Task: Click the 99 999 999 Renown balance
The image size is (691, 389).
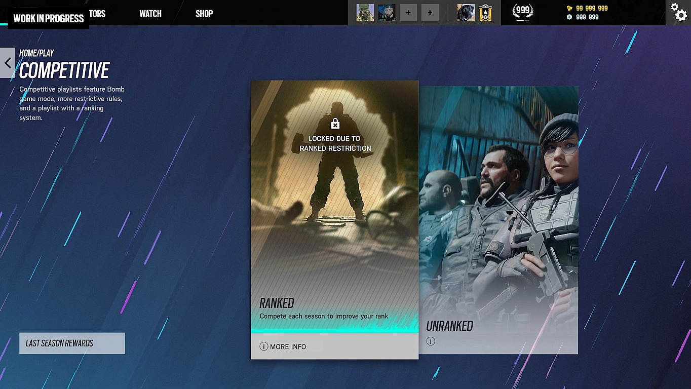Action: point(592,8)
